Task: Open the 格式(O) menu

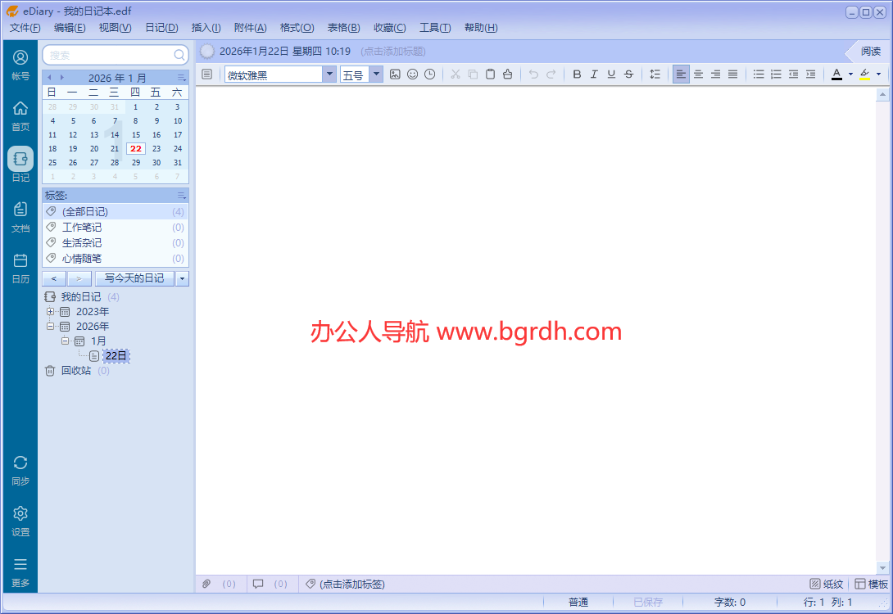Action: (297, 27)
